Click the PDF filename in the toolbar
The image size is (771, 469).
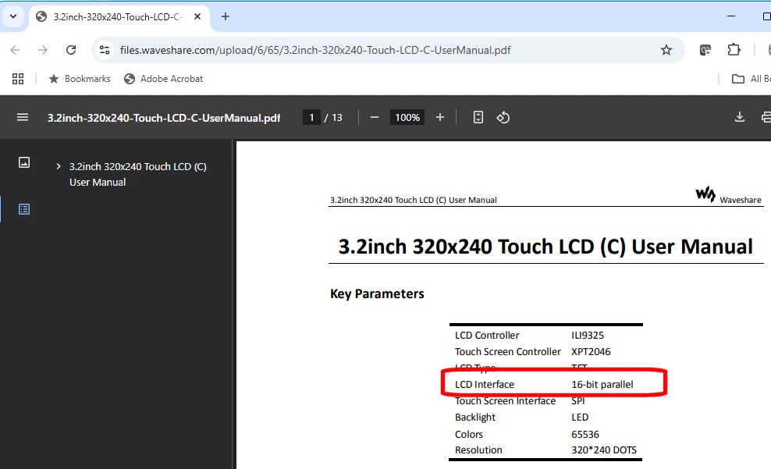[164, 118]
